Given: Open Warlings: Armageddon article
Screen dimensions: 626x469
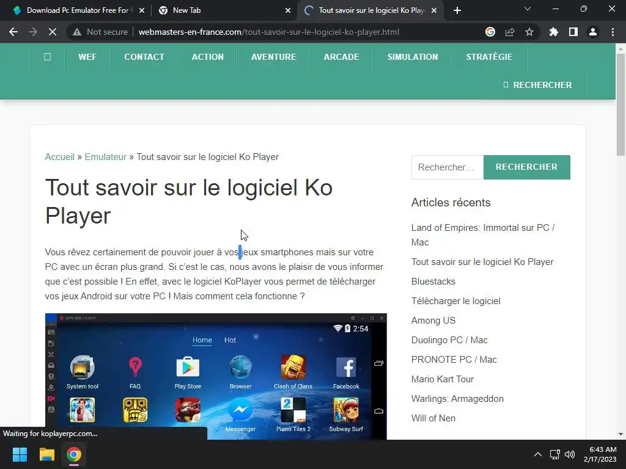Looking at the screenshot, I should tap(457, 399).
